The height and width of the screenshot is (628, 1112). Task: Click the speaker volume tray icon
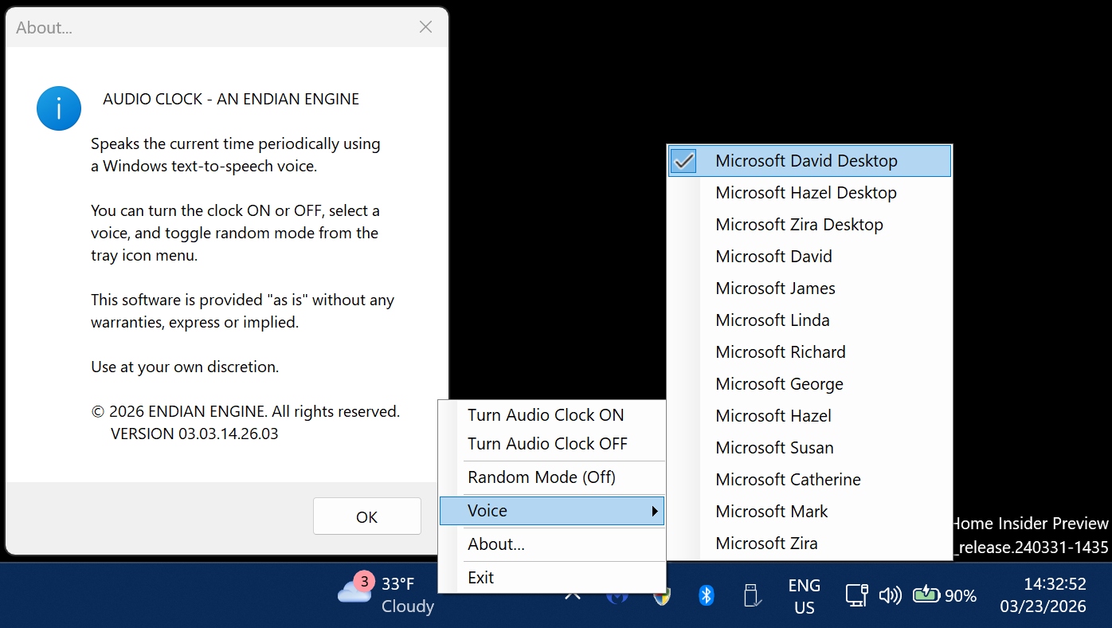(890, 595)
